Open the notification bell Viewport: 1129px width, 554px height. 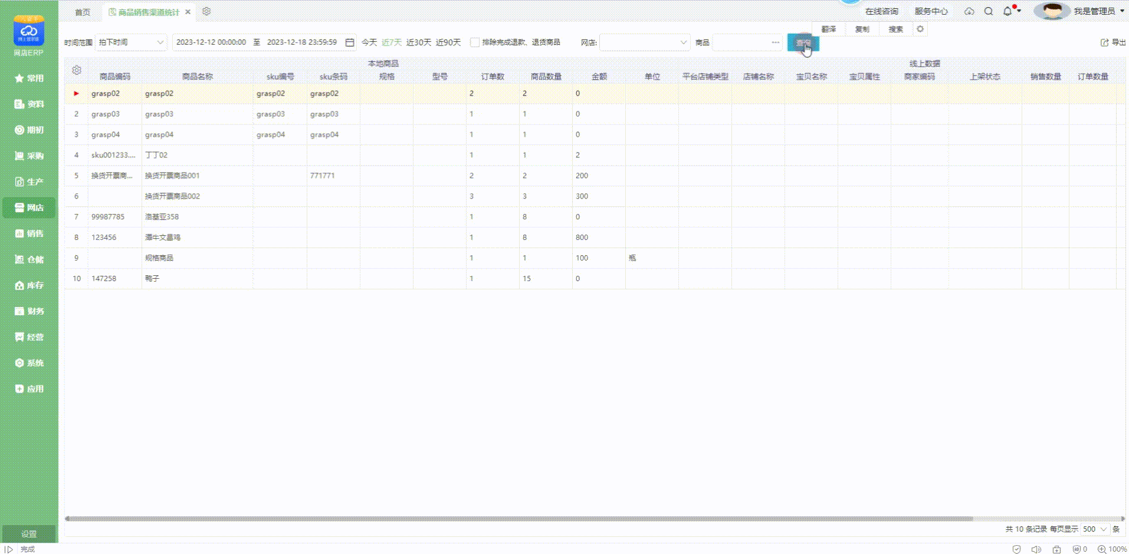coord(1007,11)
